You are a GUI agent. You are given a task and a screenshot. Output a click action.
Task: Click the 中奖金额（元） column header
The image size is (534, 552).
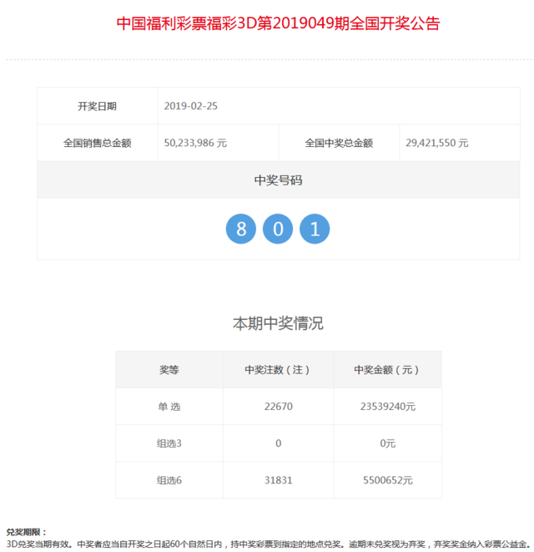pyautogui.click(x=387, y=370)
